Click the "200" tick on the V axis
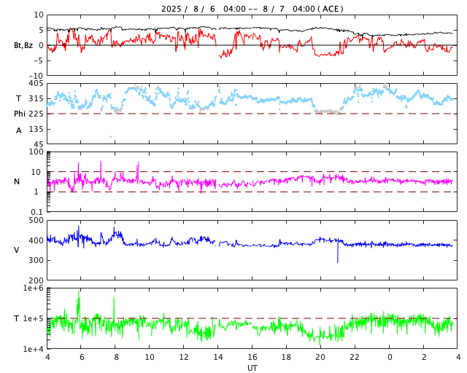The image size is (467, 373). pyautogui.click(x=36, y=280)
